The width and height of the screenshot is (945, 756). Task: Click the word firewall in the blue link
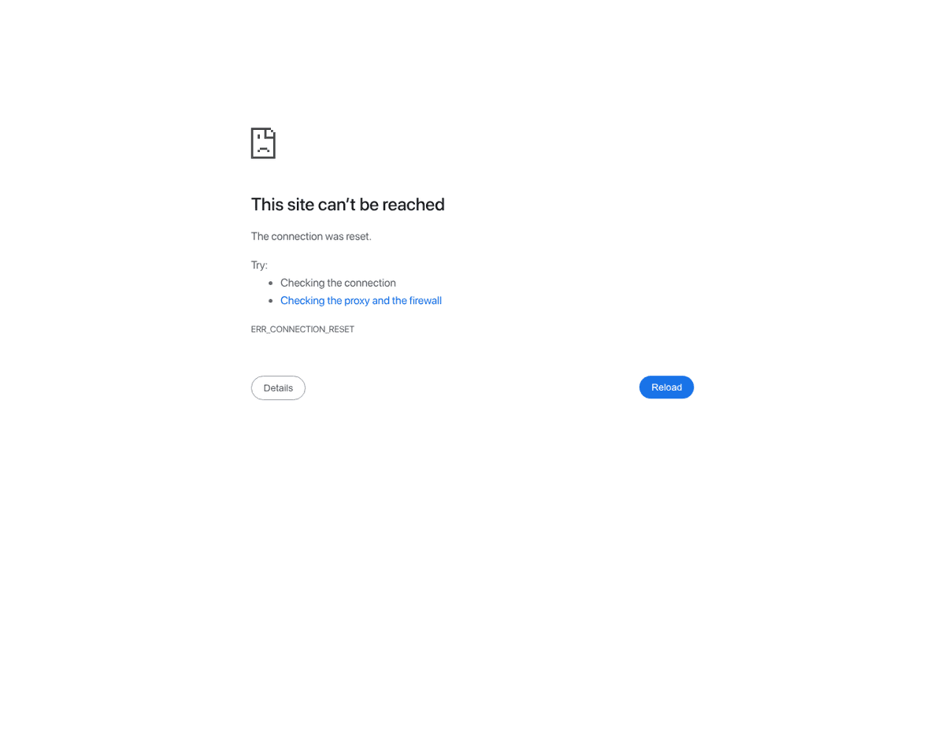pyautogui.click(x=425, y=301)
